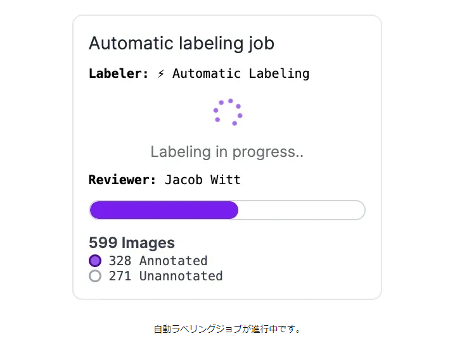450x343 pixels.
Task: Open reviewer Jacob Witt's name
Action: click(203, 180)
